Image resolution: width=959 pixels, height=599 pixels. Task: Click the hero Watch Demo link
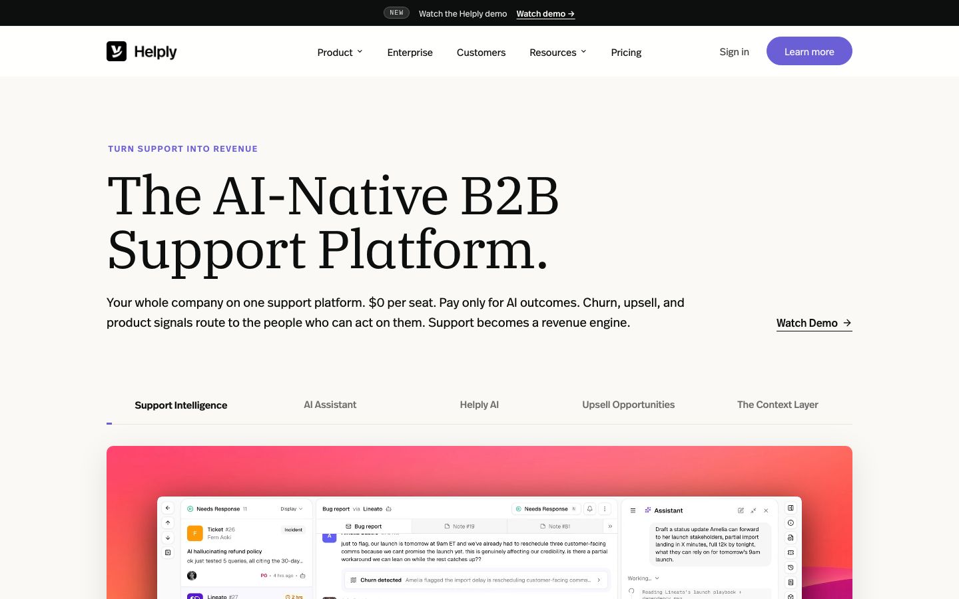814,323
